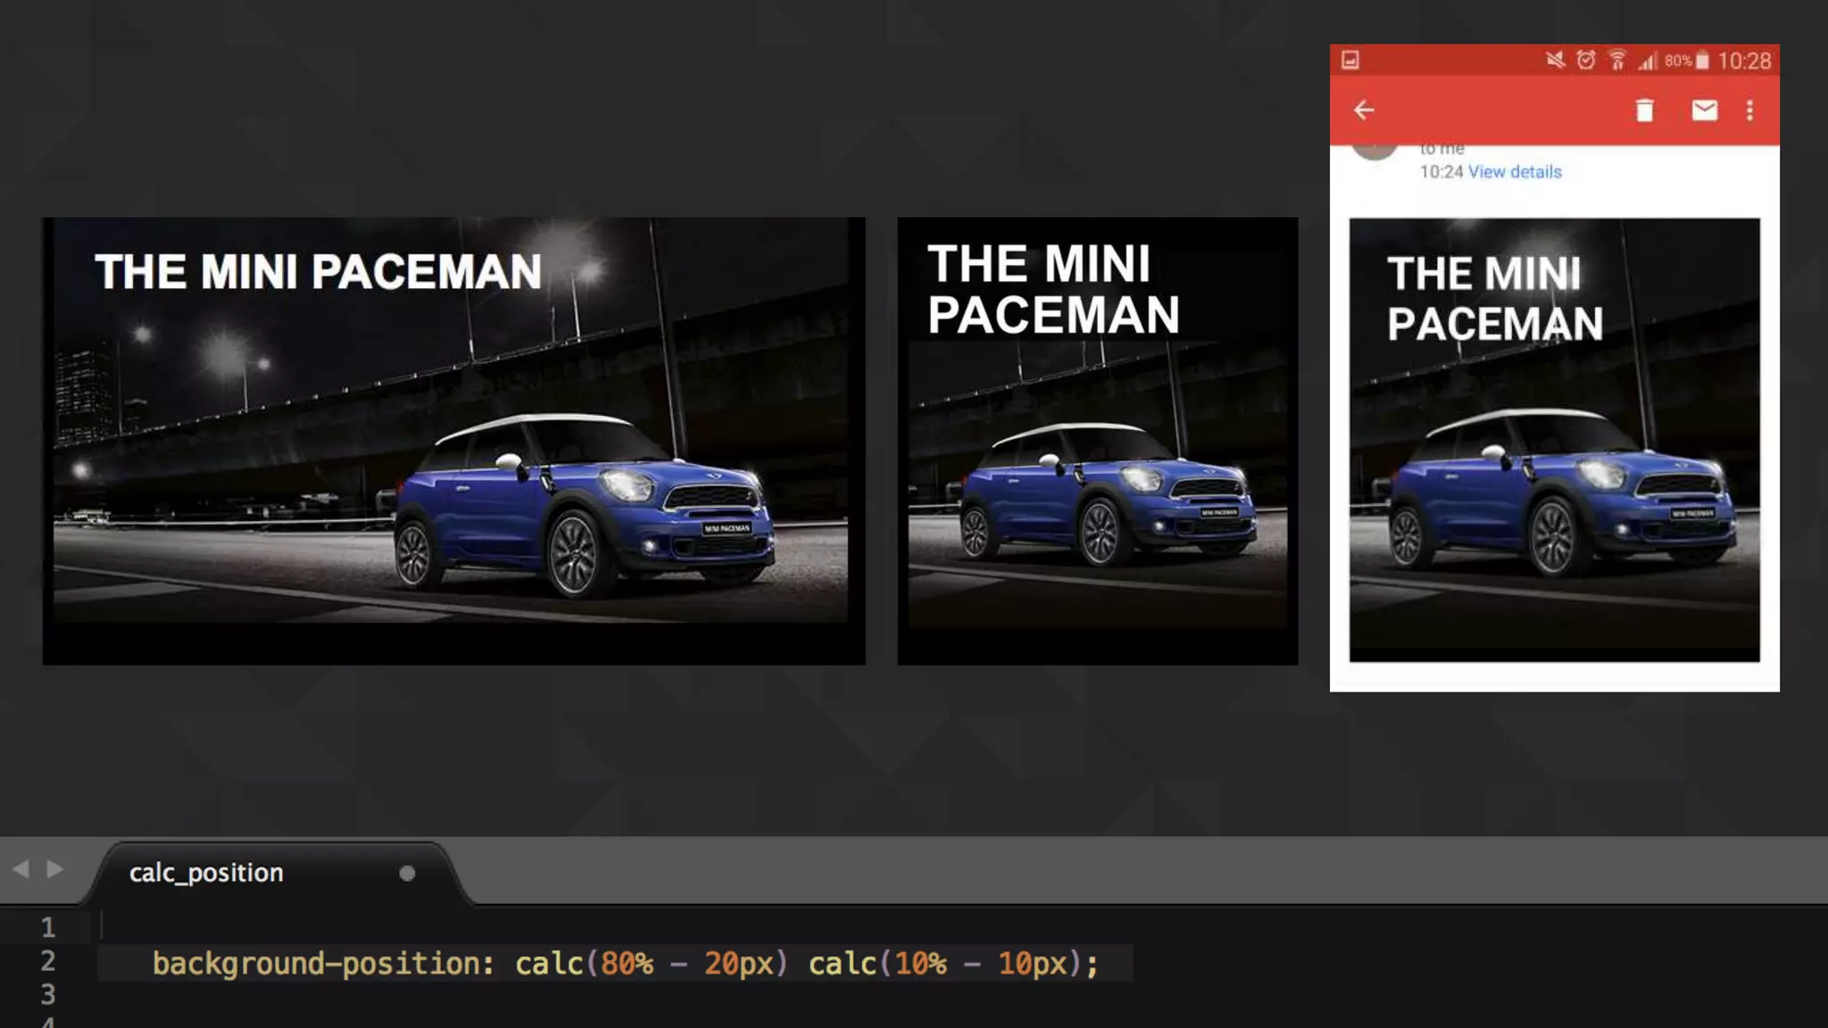Tap the 80% battery indicator
This screenshot has height=1028, width=1828.
pos(1686,61)
